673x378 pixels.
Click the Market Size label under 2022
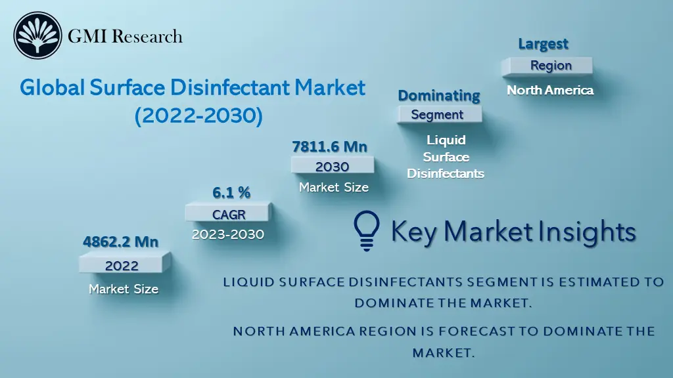(123, 287)
